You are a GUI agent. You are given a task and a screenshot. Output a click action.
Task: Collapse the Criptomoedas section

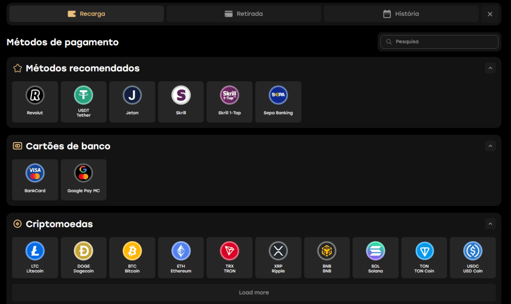click(x=490, y=224)
